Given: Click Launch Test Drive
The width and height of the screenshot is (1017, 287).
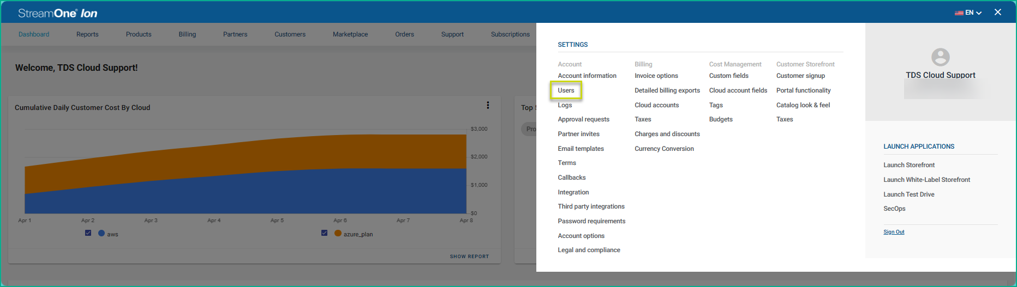Looking at the screenshot, I should coord(908,194).
